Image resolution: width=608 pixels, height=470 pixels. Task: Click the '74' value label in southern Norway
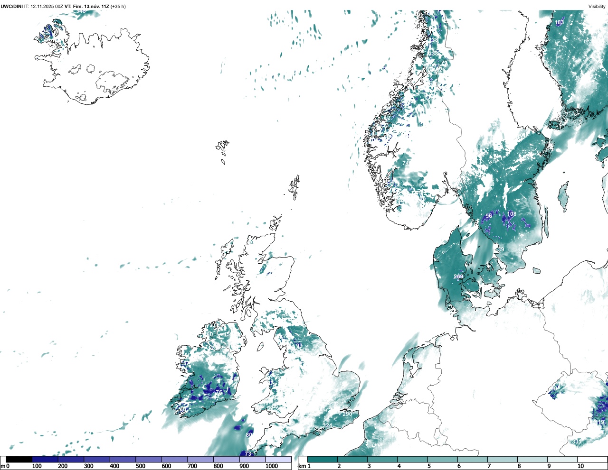pos(406,164)
